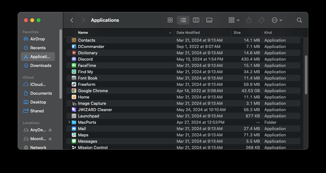326x173 pixels.
Task: Select the Find My app icon
Action: click(74, 72)
